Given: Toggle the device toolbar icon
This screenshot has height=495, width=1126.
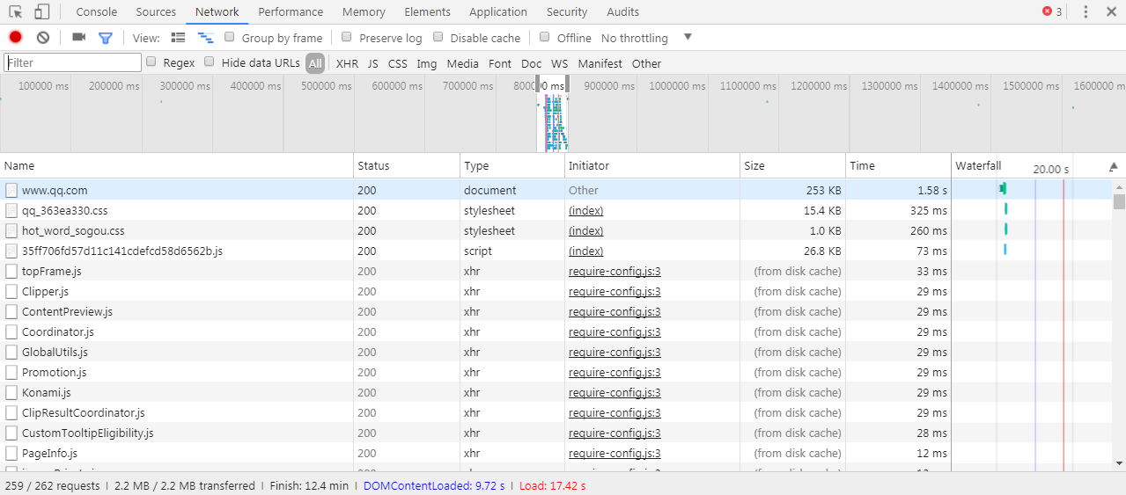Looking at the screenshot, I should click(x=41, y=11).
